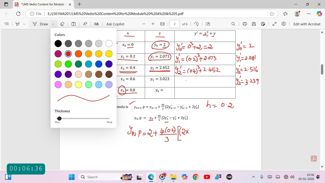This screenshot has width=325, height=183.
Task: Choose the red color swatch
Action: (68, 54)
